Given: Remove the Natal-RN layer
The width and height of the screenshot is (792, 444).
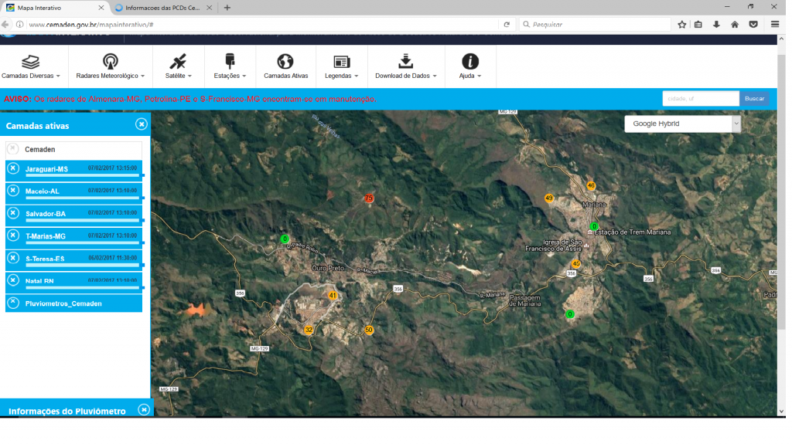Looking at the screenshot, I should click(14, 280).
